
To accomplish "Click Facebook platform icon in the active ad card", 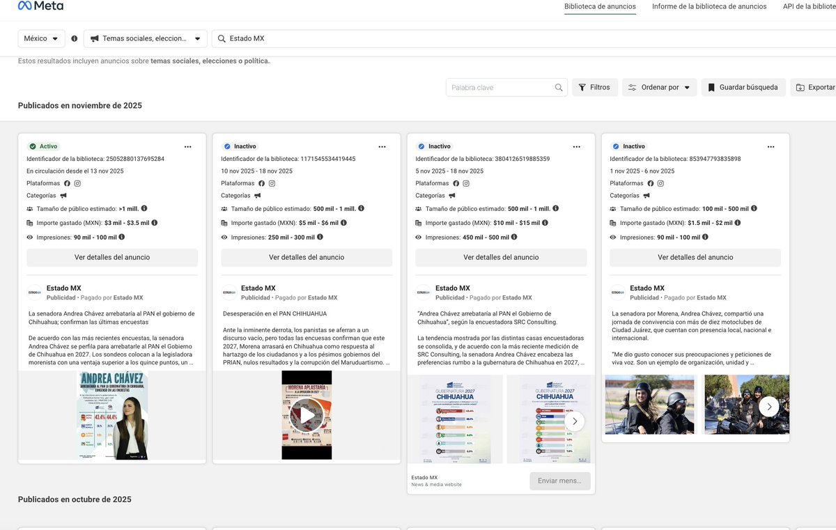I will click(x=68, y=183).
